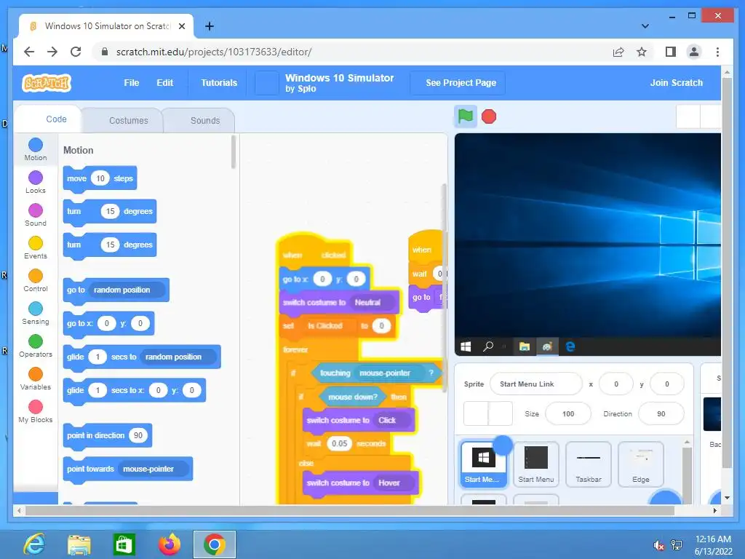Open the Variables block category
The height and width of the screenshot is (559, 745).
click(x=36, y=378)
